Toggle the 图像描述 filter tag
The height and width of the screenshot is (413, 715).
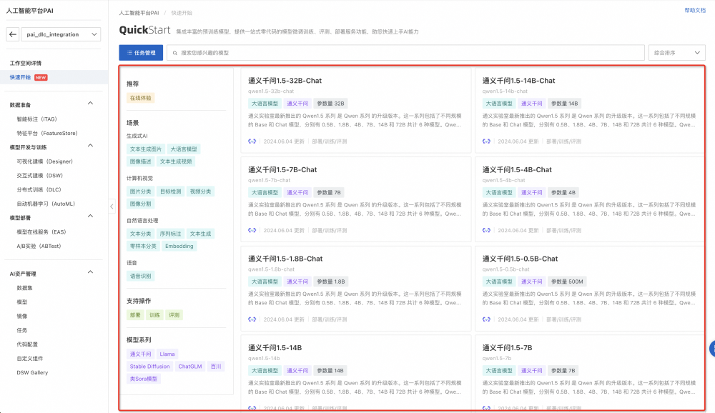pos(140,161)
